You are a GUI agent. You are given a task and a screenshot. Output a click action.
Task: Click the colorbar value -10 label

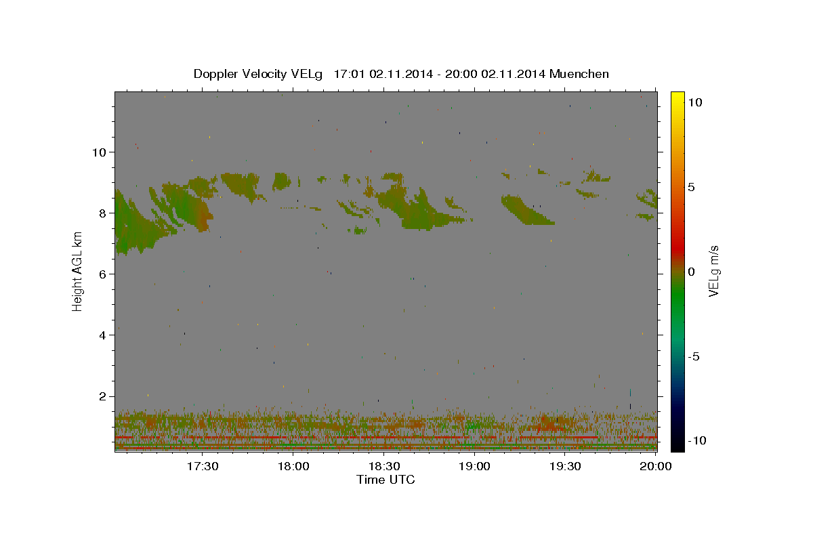(697, 441)
